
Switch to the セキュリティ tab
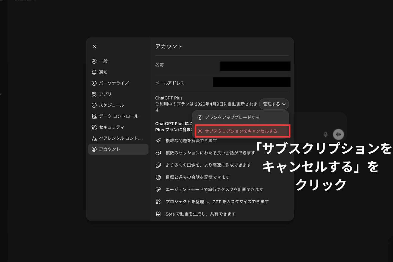click(x=118, y=127)
